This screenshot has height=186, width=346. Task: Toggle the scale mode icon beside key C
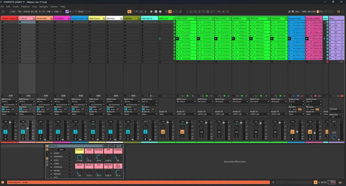[x=67, y=12]
